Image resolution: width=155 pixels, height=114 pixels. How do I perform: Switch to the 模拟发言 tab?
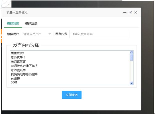[x=13, y=23]
